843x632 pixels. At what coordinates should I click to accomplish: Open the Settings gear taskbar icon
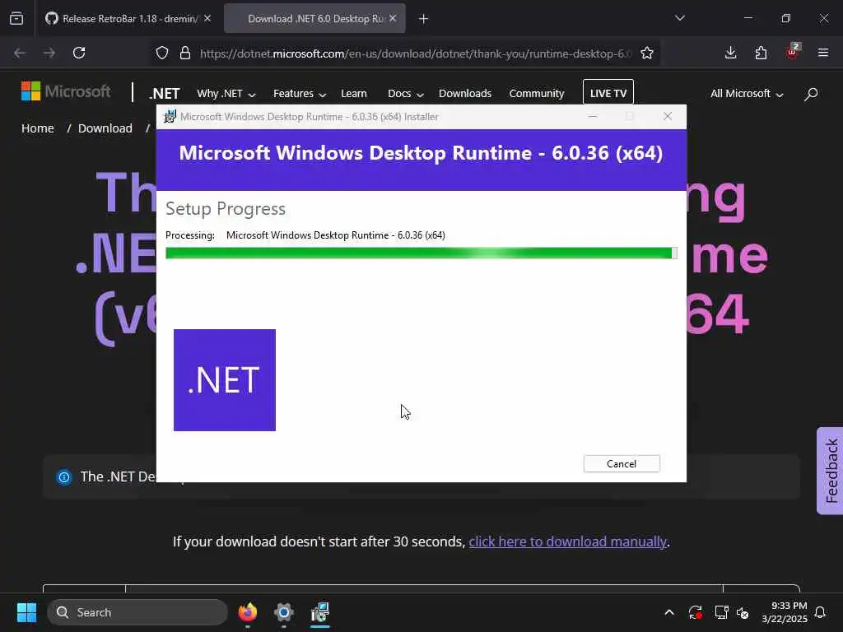point(284,612)
